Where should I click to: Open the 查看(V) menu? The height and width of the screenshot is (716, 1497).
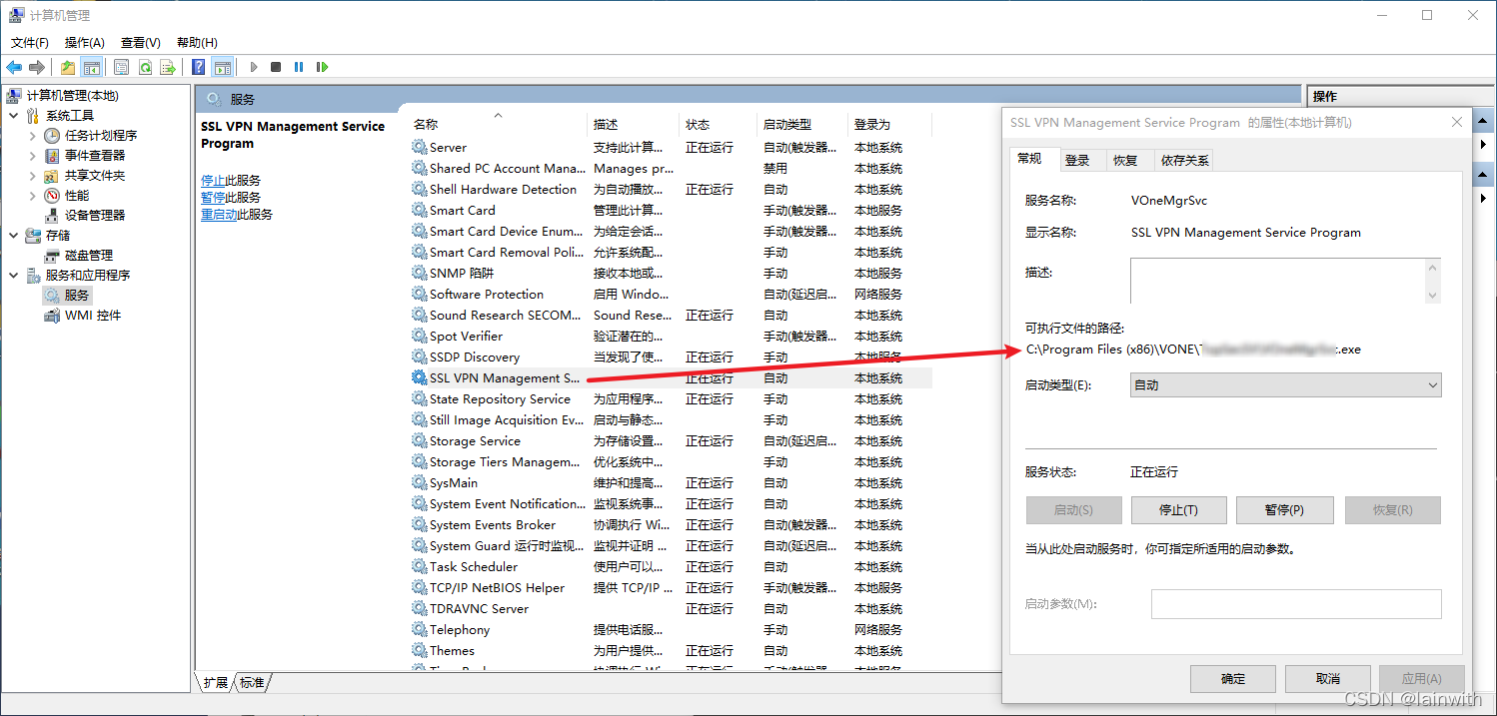tap(141, 43)
